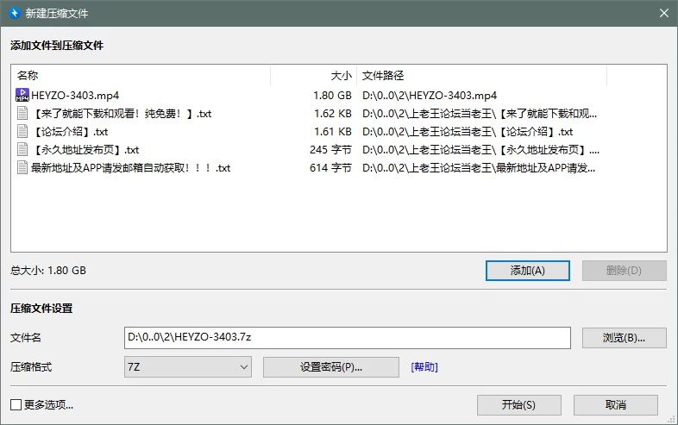
Task: Select the MP4 file icon for HEYZO-3403.mp4
Action: click(22, 95)
